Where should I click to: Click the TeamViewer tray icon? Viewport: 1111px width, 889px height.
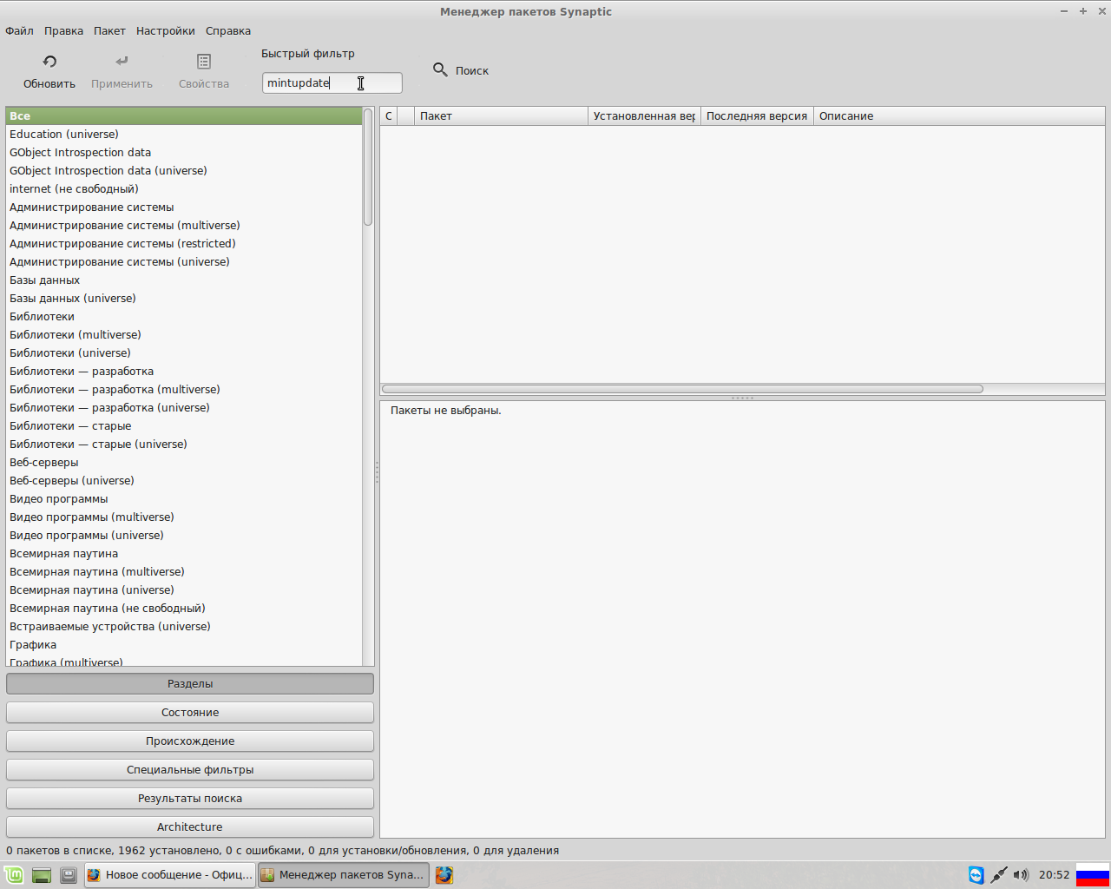976,875
